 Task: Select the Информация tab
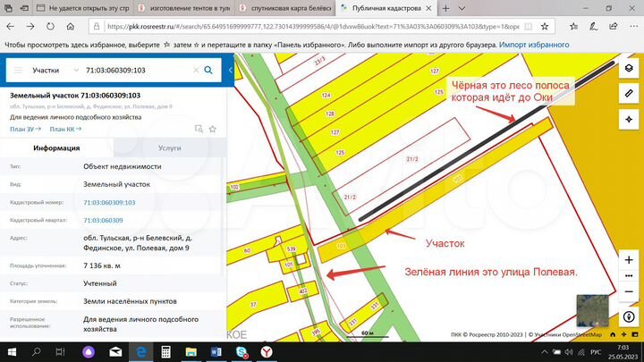[56, 148]
